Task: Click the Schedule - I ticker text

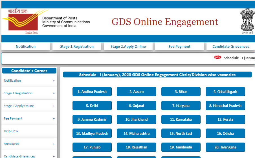Action: (x=239, y=58)
